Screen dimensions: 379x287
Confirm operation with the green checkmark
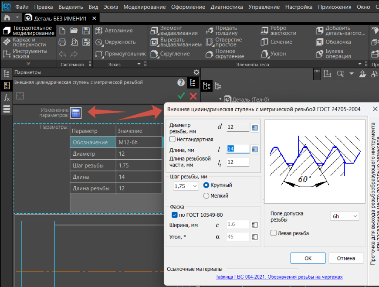pyautogui.click(x=181, y=96)
